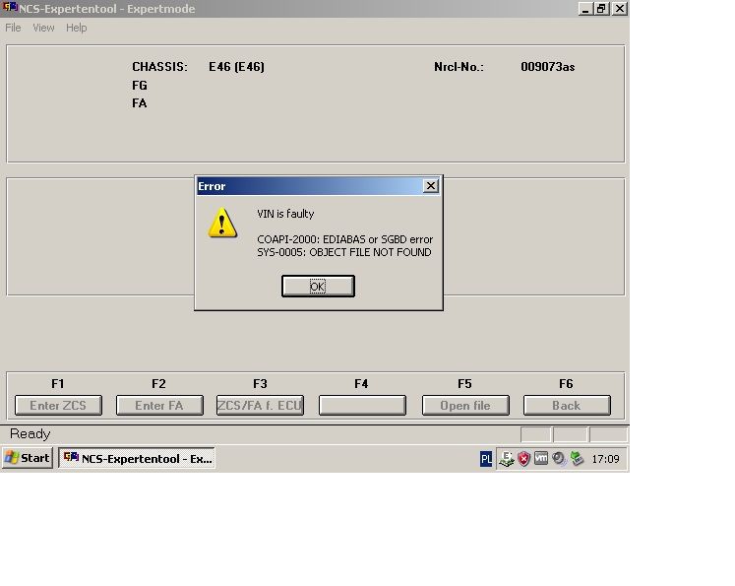The height and width of the screenshot is (586, 735).
Task: Close the Error dialog with X
Action: click(430, 186)
